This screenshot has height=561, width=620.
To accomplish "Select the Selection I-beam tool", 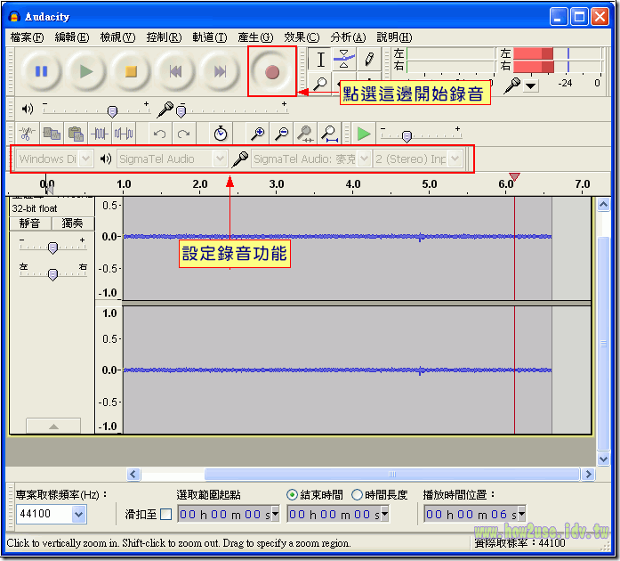I will click(x=321, y=60).
